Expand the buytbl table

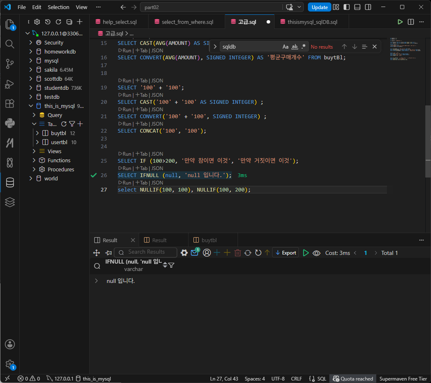point(37,133)
